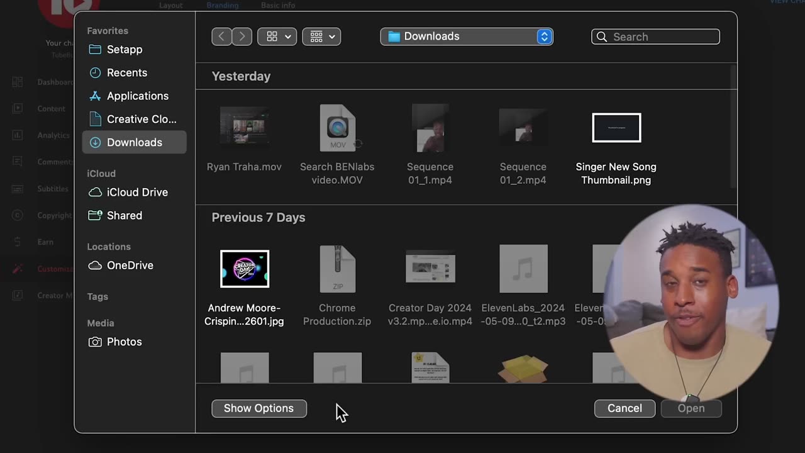Open the Layout tab in background page
The width and height of the screenshot is (805, 453).
tap(171, 5)
